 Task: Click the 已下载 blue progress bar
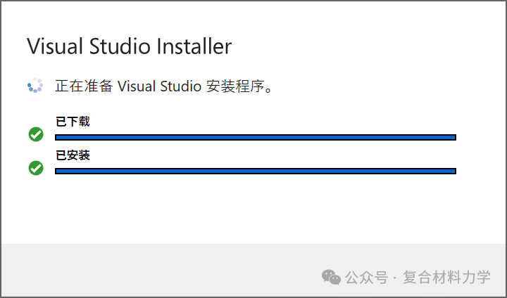click(256, 138)
